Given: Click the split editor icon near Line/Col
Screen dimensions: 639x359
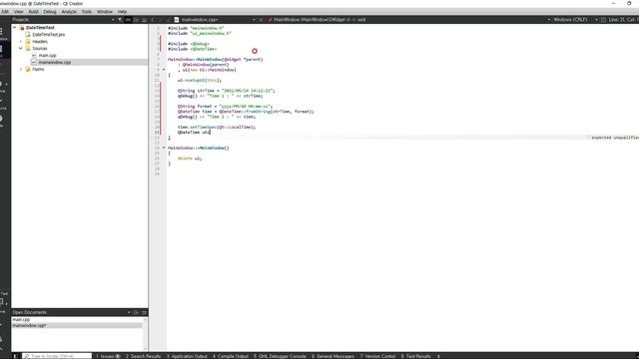Looking at the screenshot, I should tap(603, 20).
